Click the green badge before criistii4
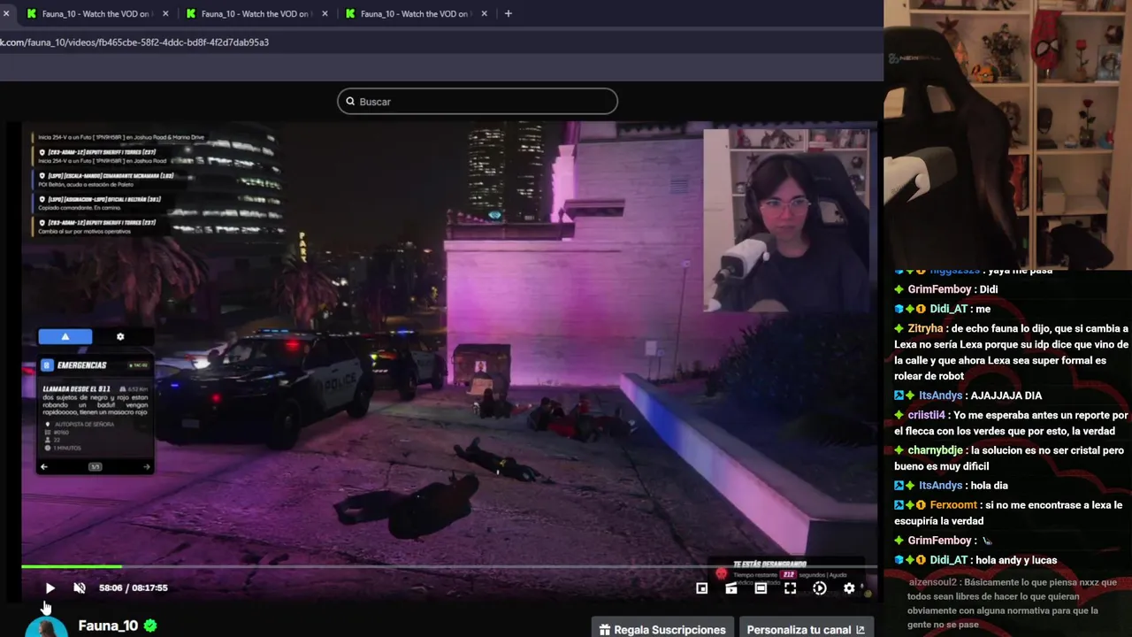The height and width of the screenshot is (637, 1132). pos(899,415)
